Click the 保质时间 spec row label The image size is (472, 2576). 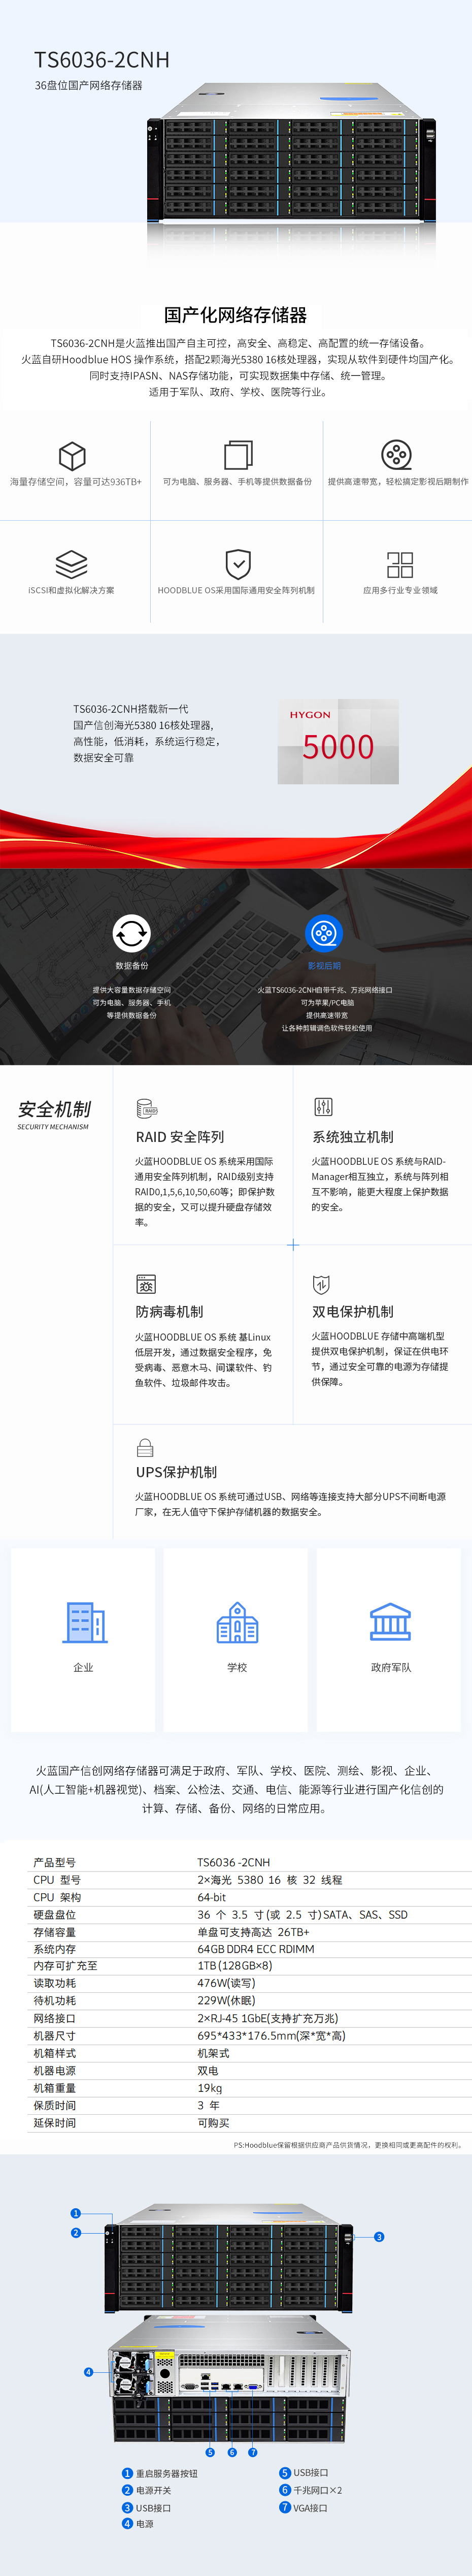tap(55, 2105)
